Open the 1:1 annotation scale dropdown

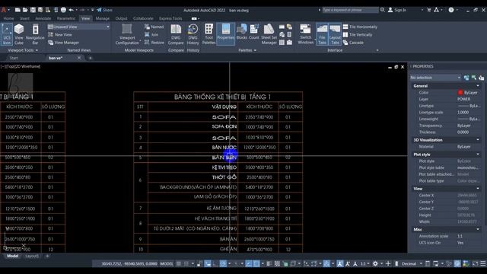(x=364, y=264)
